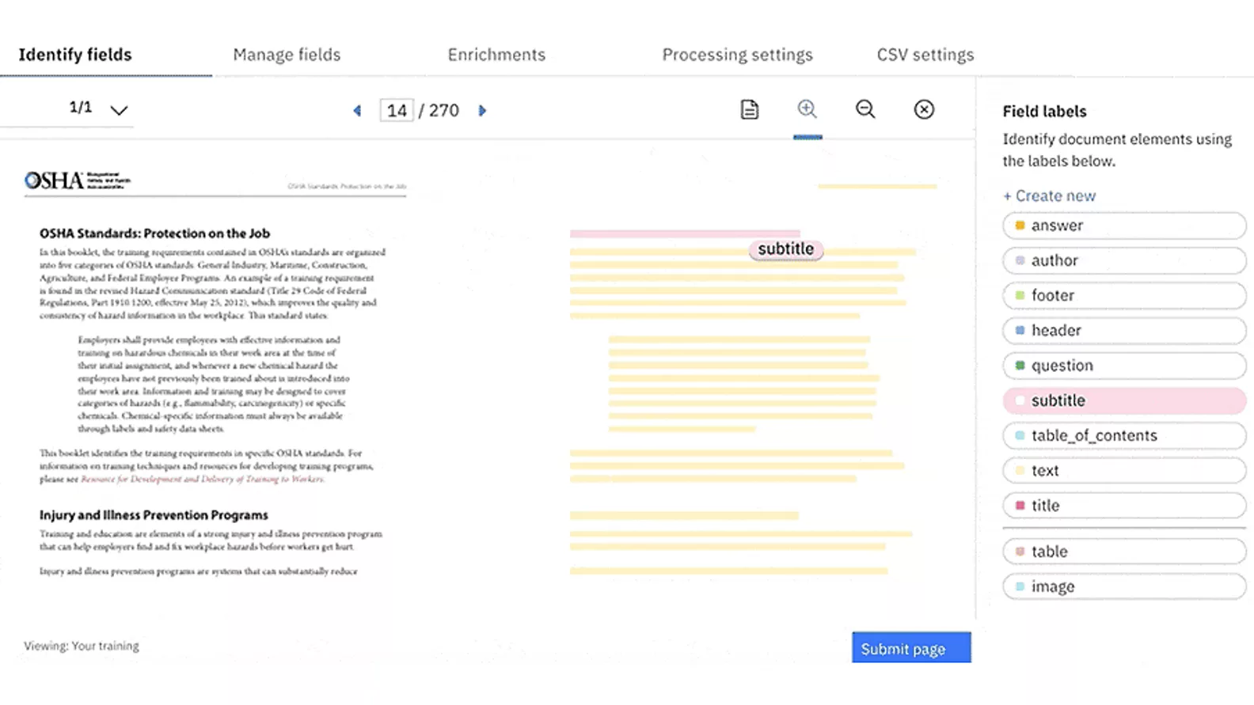Click the circled X clear icon
This screenshot has height=705, width=1254.
(924, 109)
